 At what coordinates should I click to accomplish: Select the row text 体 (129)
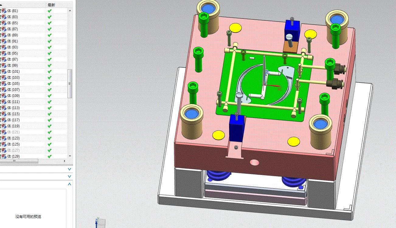point(13,156)
